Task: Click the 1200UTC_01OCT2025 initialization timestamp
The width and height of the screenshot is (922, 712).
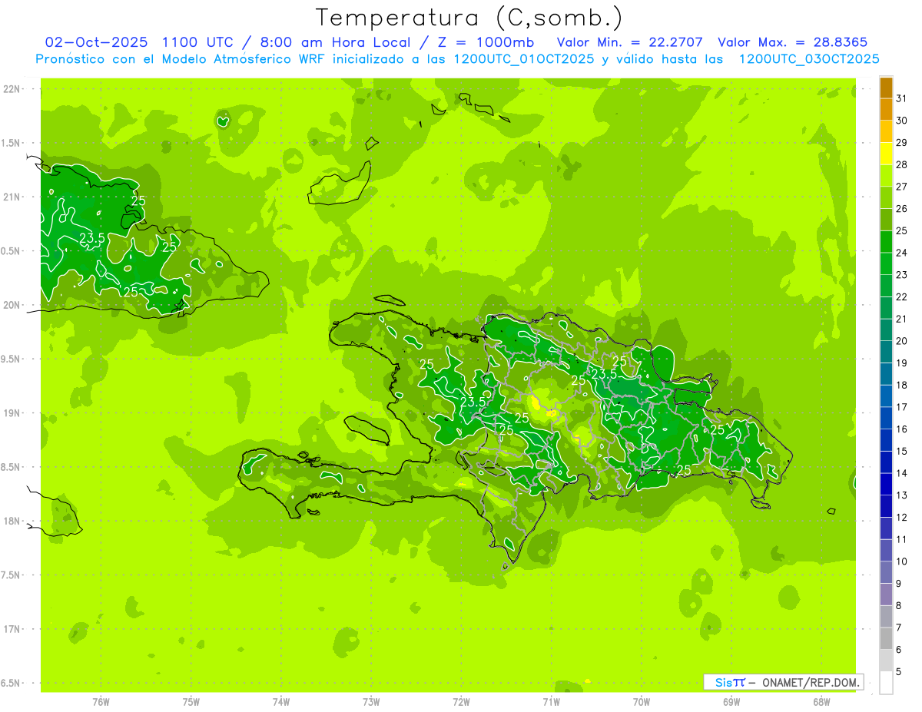Action: coord(525,59)
